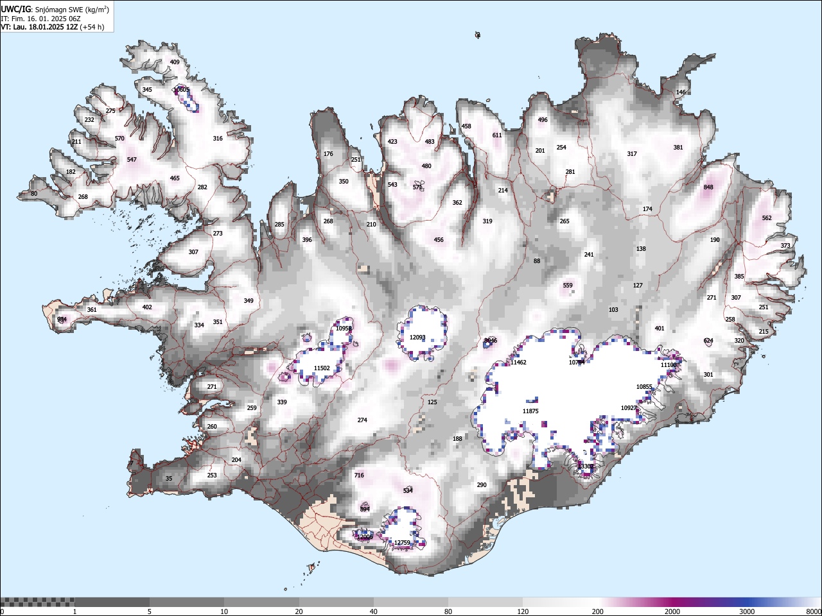Click the map value '456'
This screenshot has width=822, height=616.
(439, 240)
